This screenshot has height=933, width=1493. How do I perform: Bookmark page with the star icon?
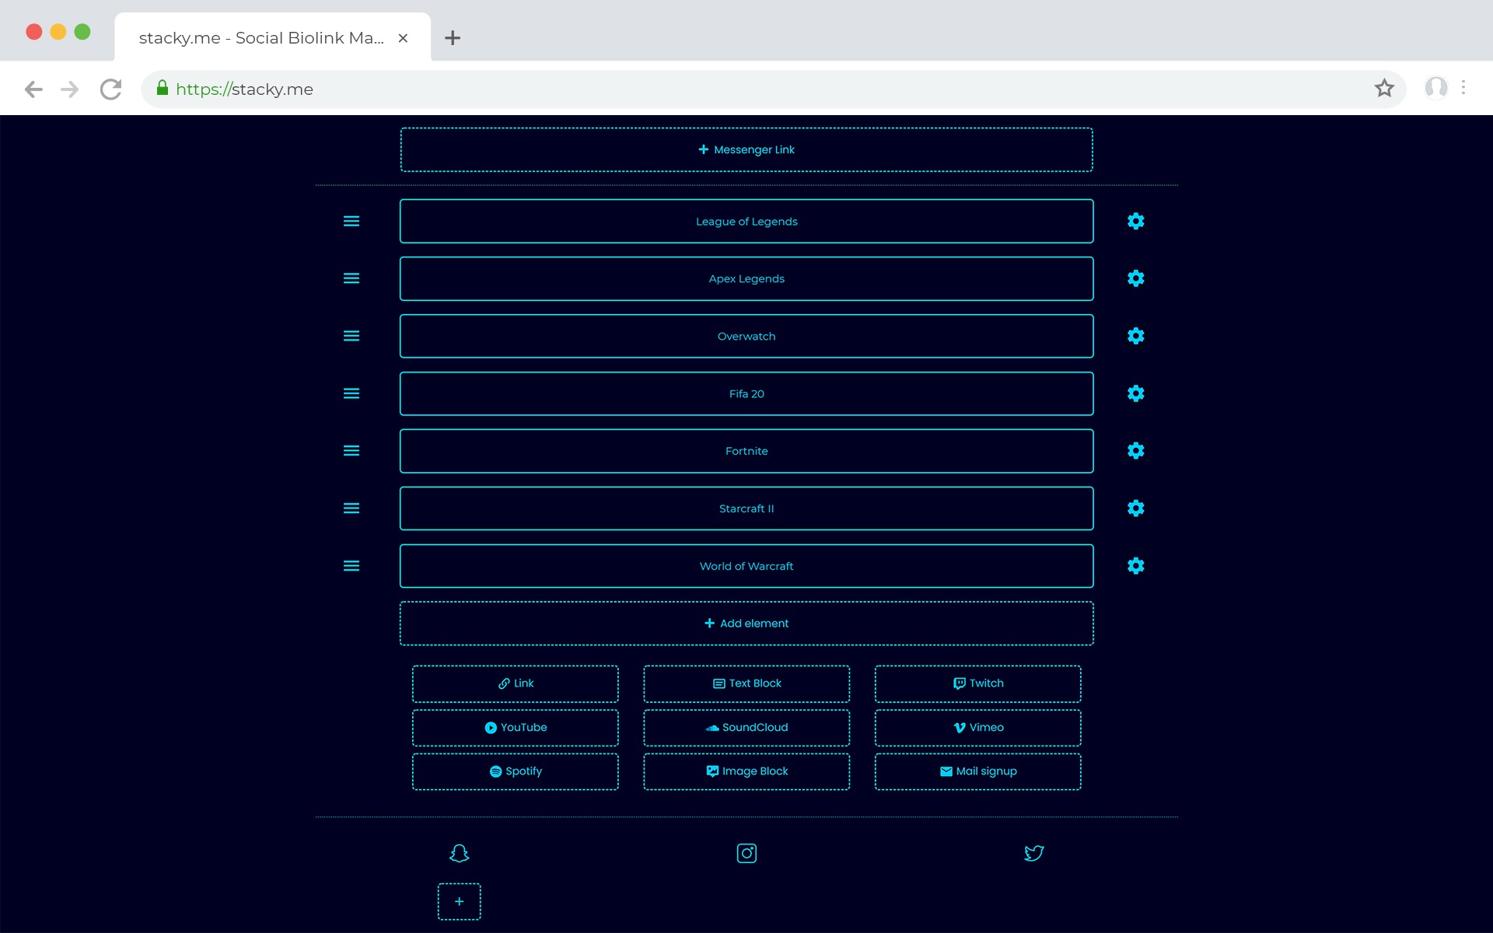point(1384,89)
